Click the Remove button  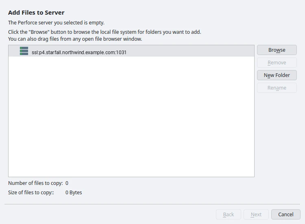(277, 63)
